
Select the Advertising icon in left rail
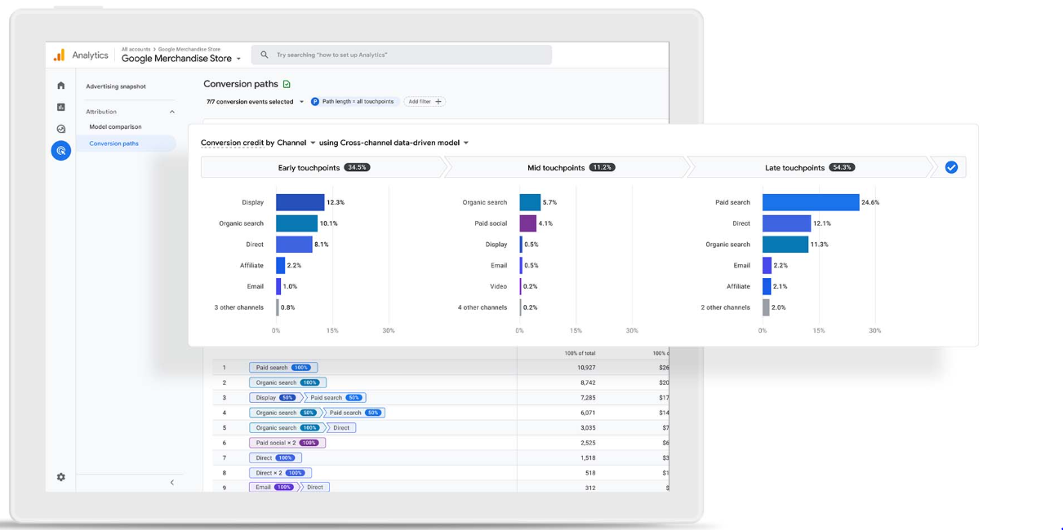[x=61, y=151]
